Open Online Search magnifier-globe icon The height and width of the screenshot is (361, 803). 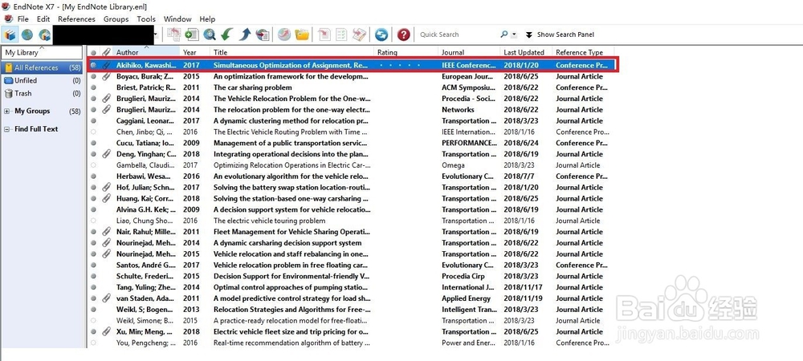point(209,34)
